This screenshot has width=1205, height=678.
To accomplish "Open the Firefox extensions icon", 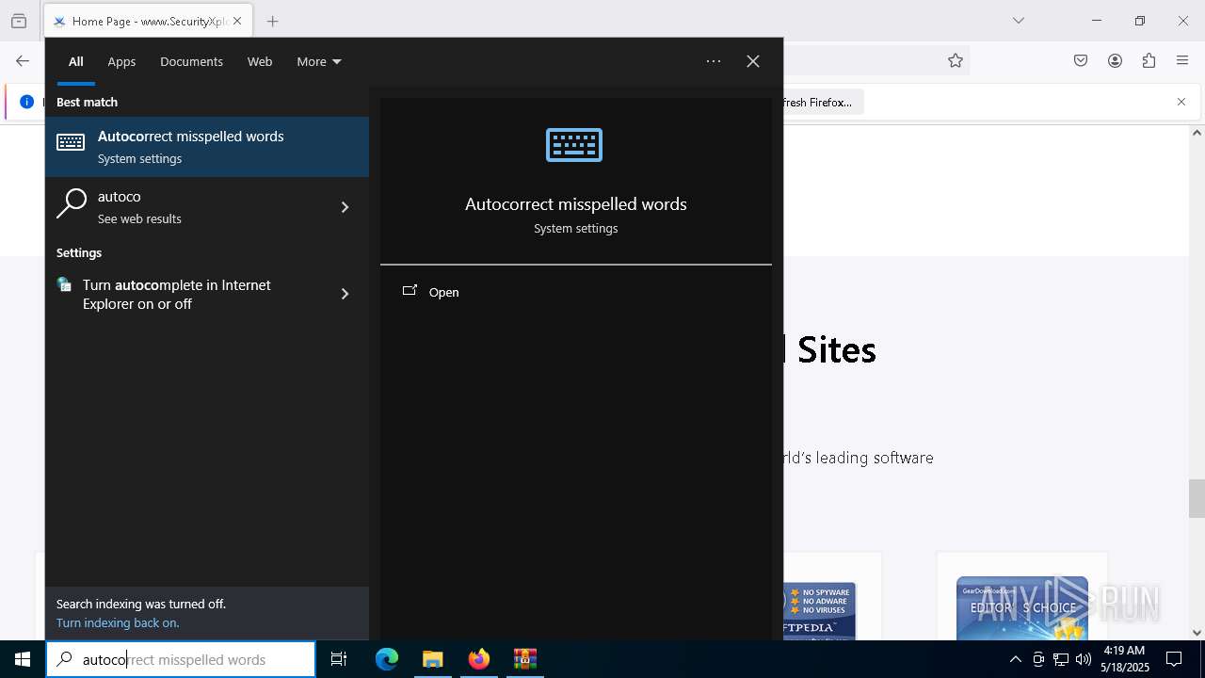I will [x=1149, y=60].
